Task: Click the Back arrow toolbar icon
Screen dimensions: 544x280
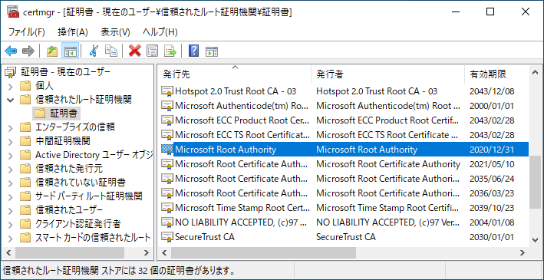Action: [11, 51]
